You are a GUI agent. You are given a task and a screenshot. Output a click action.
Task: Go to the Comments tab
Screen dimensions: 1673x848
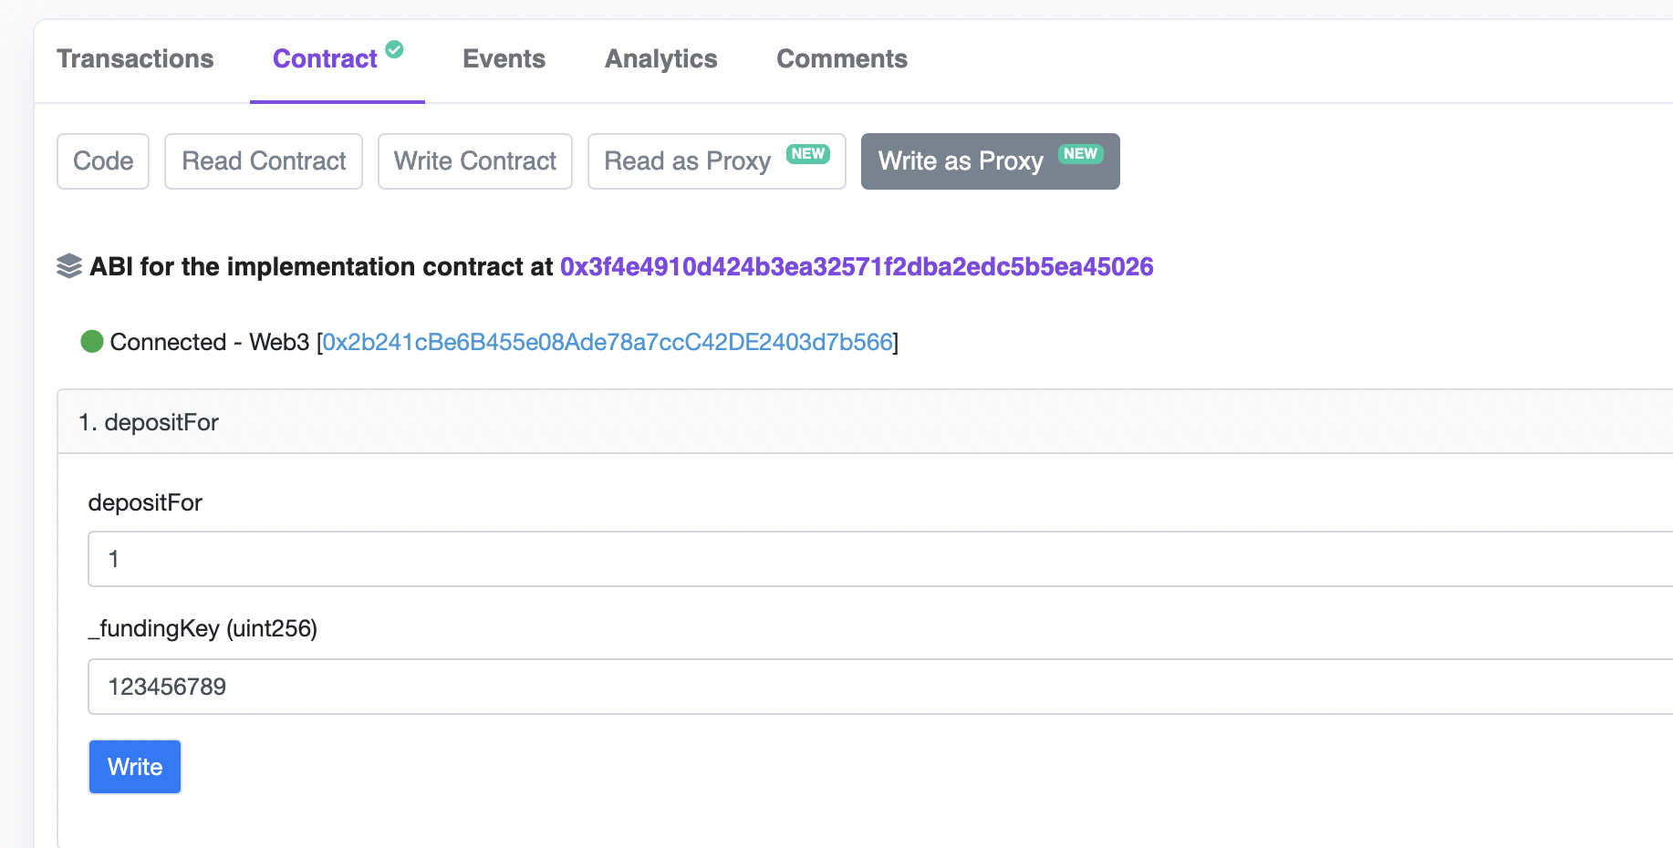[x=842, y=58]
